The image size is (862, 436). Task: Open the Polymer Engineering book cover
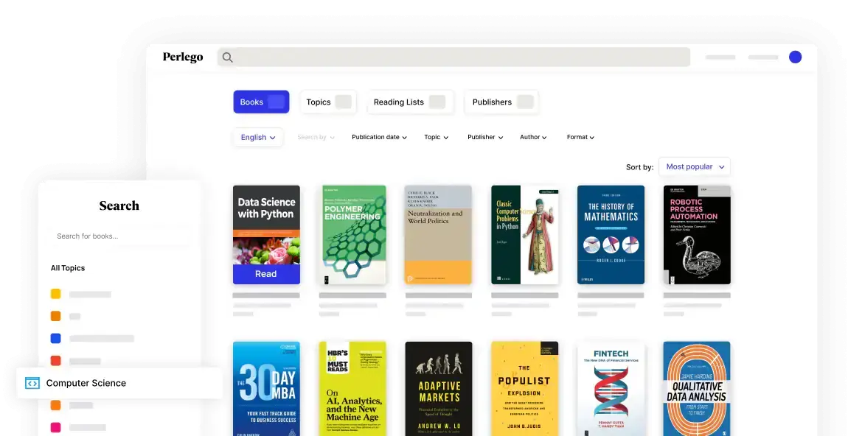pos(353,234)
